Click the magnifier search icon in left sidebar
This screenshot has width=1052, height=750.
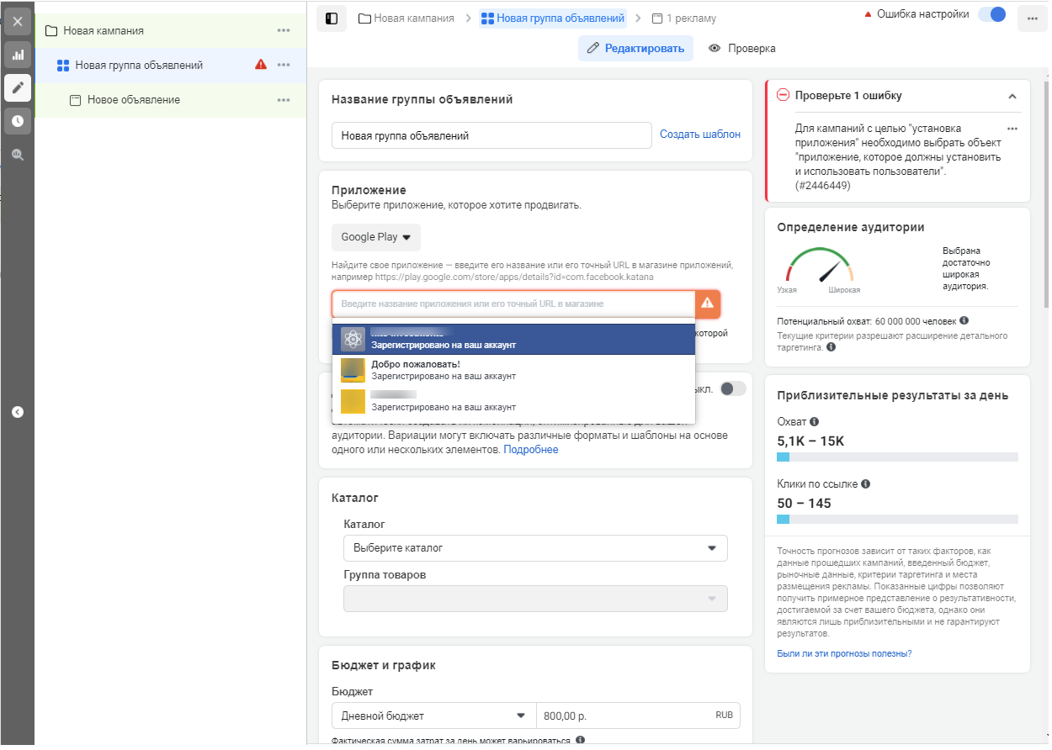[x=17, y=155]
